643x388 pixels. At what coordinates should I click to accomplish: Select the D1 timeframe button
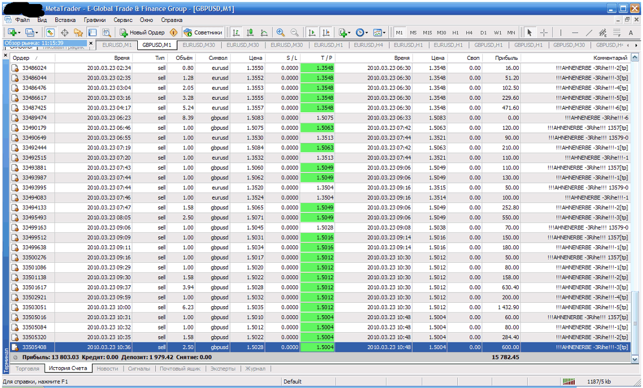[x=483, y=32]
